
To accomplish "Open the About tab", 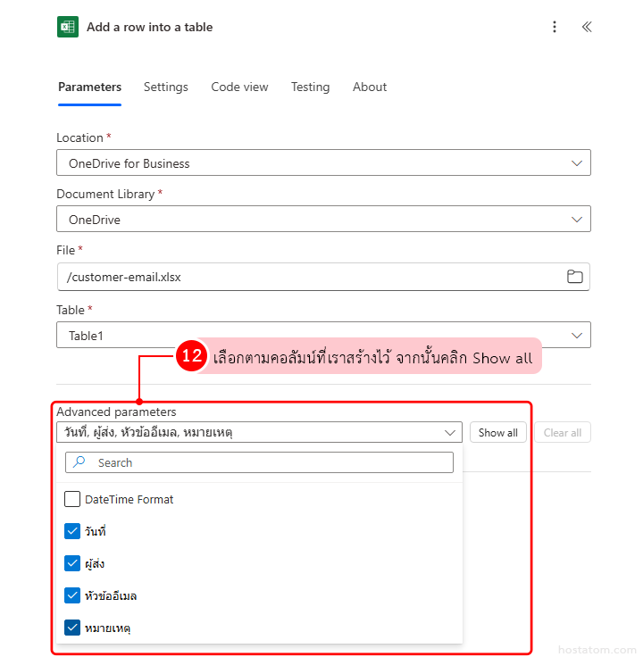I will pyautogui.click(x=370, y=87).
